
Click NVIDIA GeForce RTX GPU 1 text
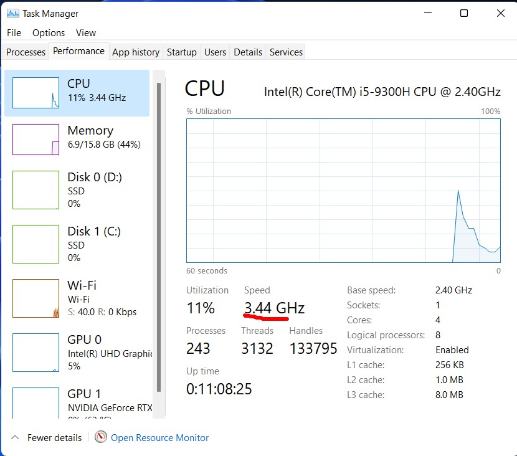(110, 408)
